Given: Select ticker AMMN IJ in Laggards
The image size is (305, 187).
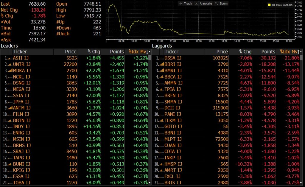Looking at the screenshot, I should (x=174, y=83).
